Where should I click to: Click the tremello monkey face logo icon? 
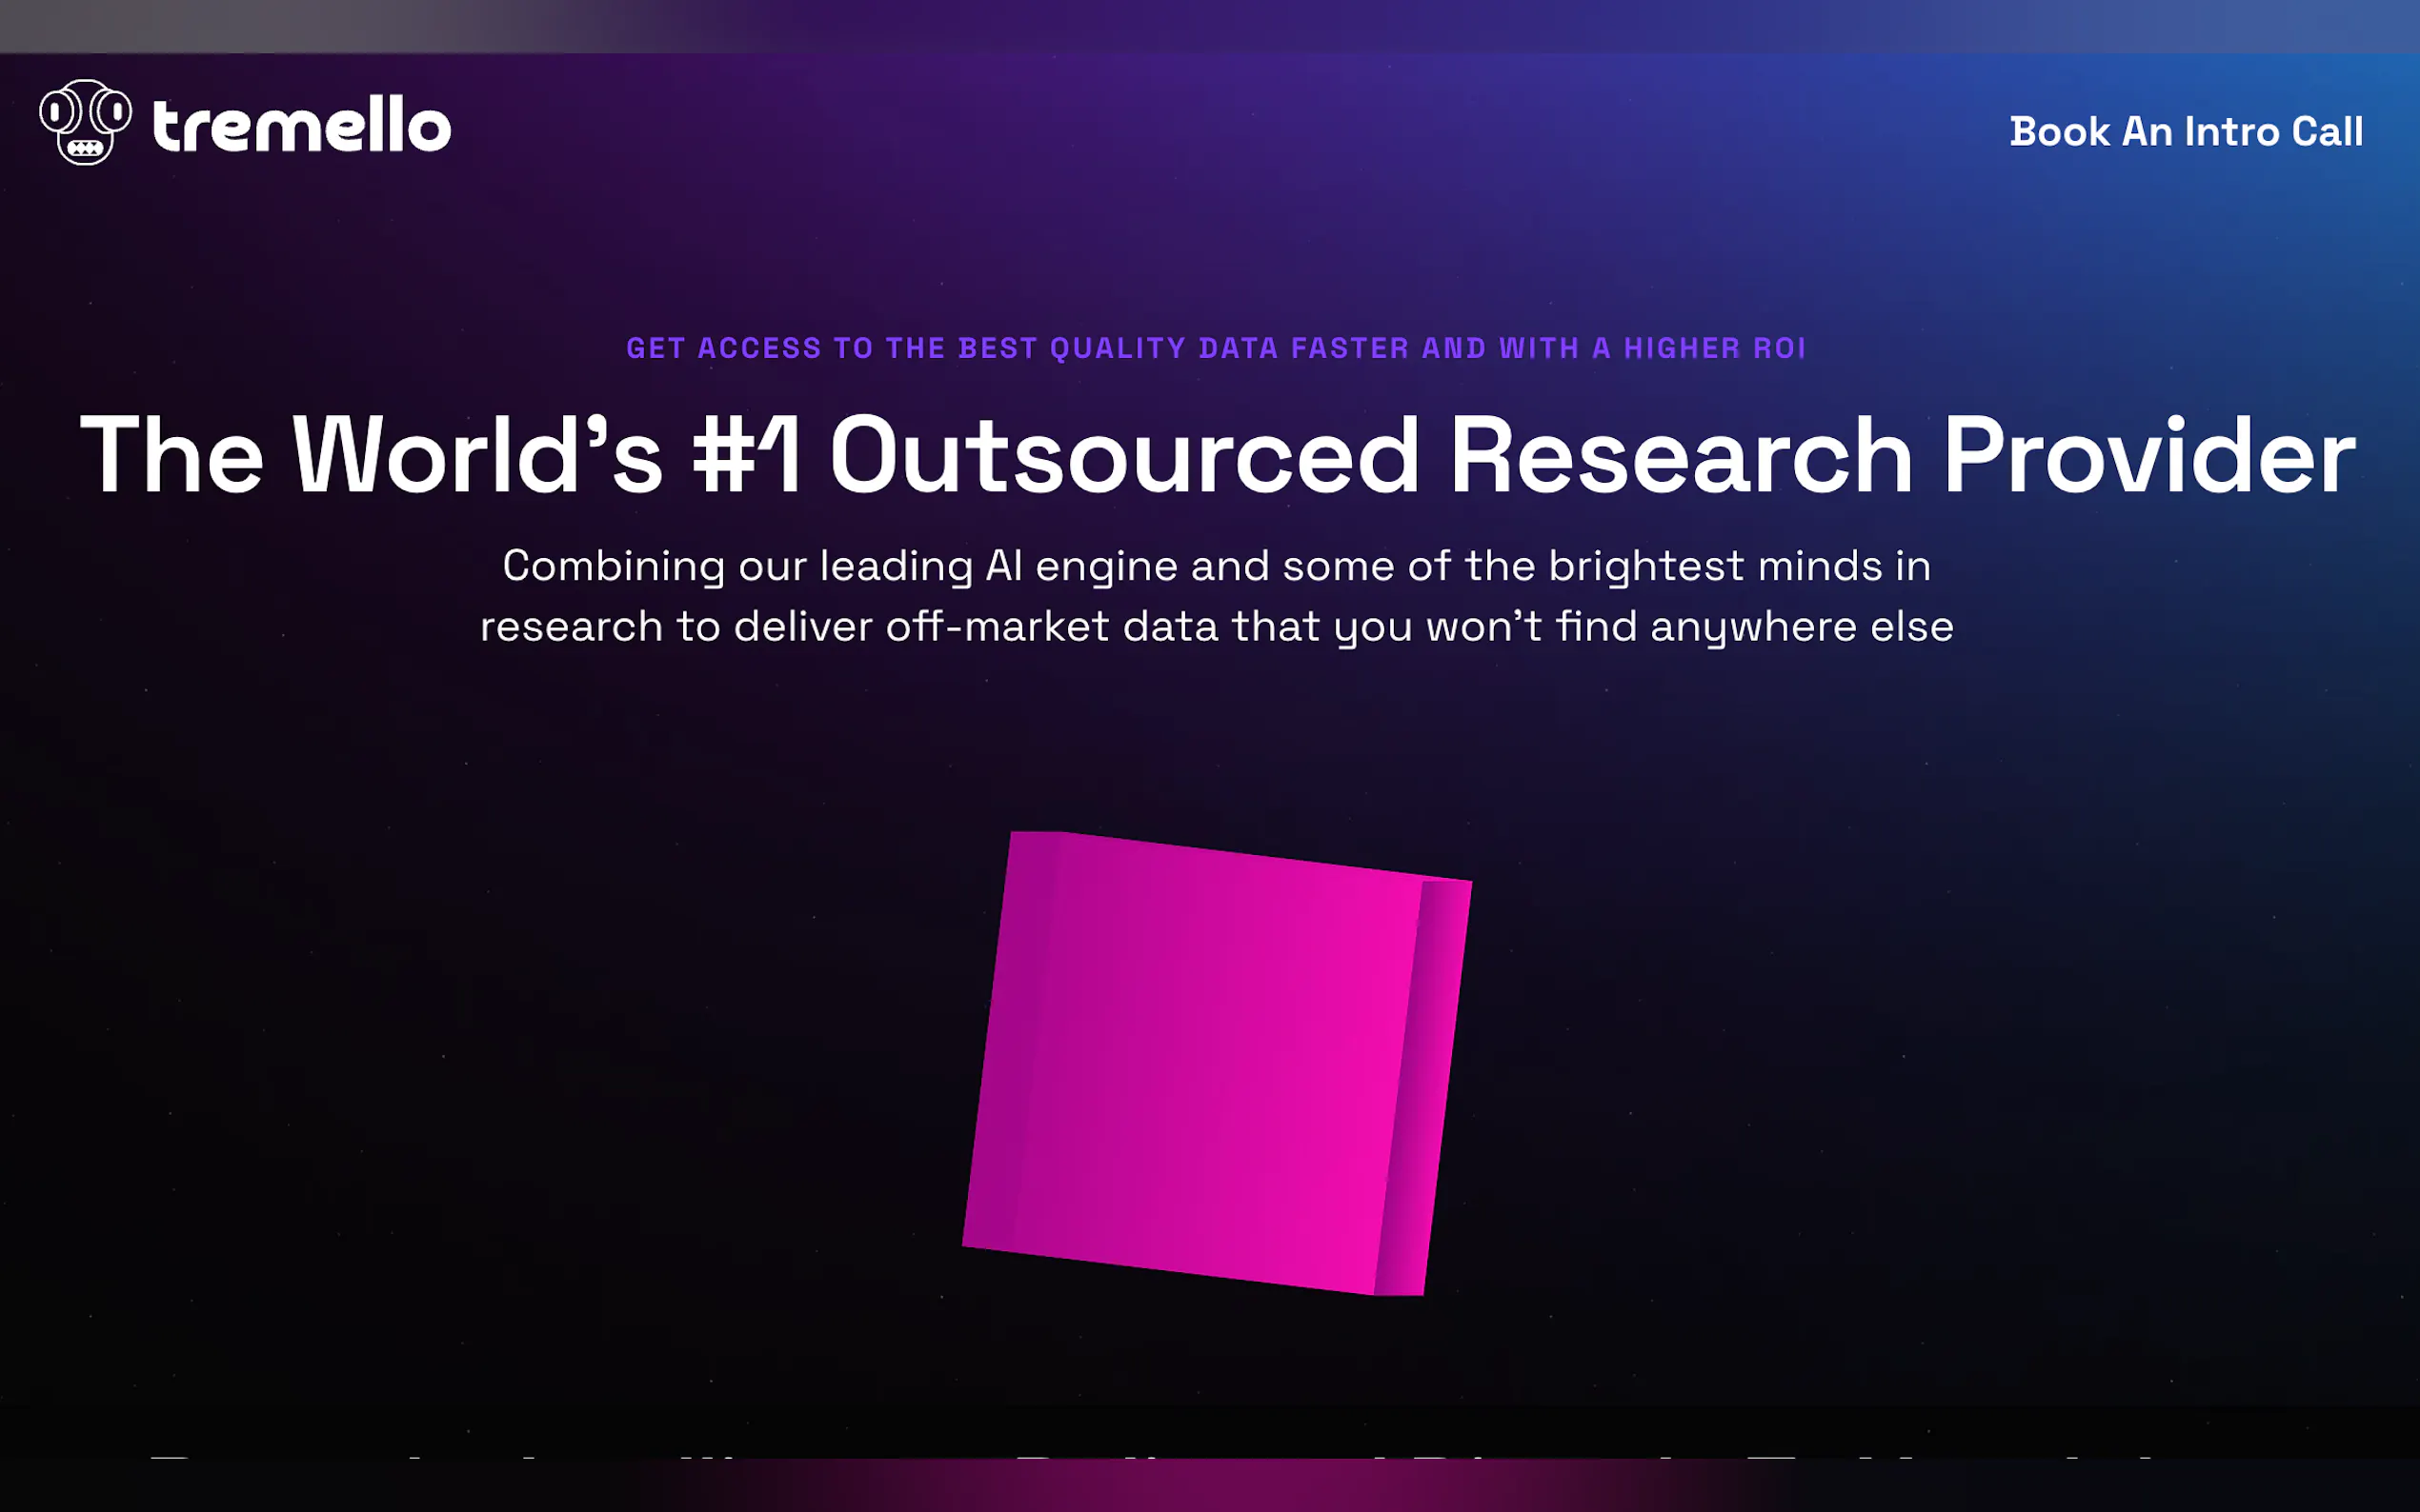pos(85,122)
